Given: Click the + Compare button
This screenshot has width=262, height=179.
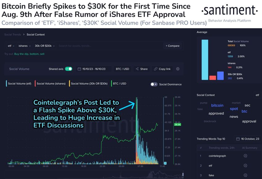Looking at the screenshot, I should pos(173,45).
